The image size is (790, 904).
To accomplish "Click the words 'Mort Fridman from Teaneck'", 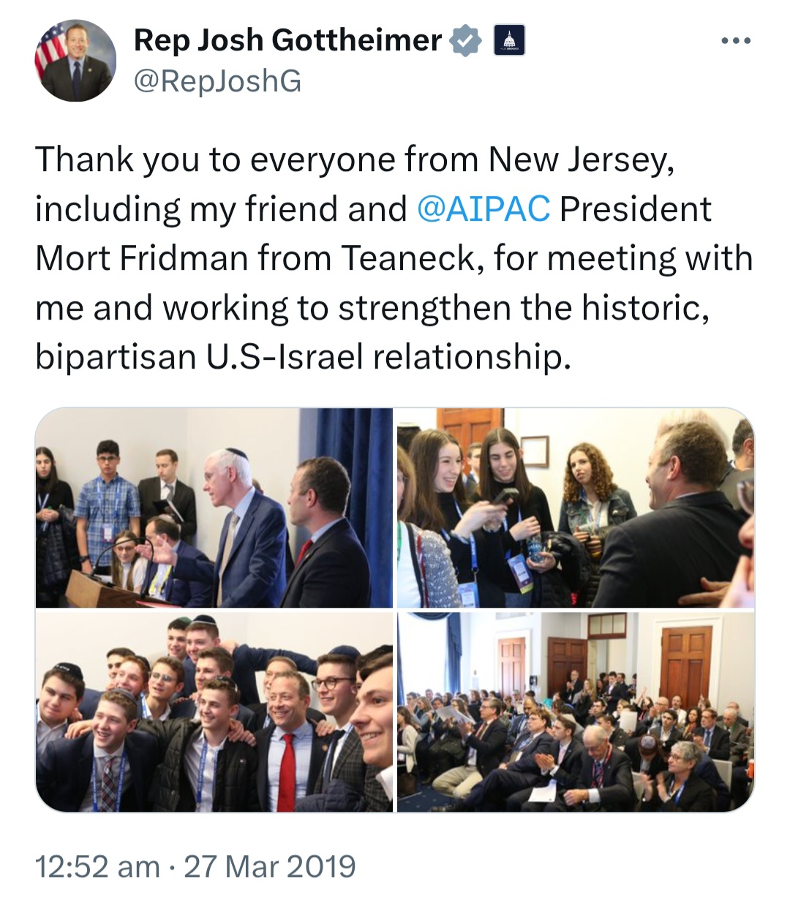I will click(x=256, y=258).
